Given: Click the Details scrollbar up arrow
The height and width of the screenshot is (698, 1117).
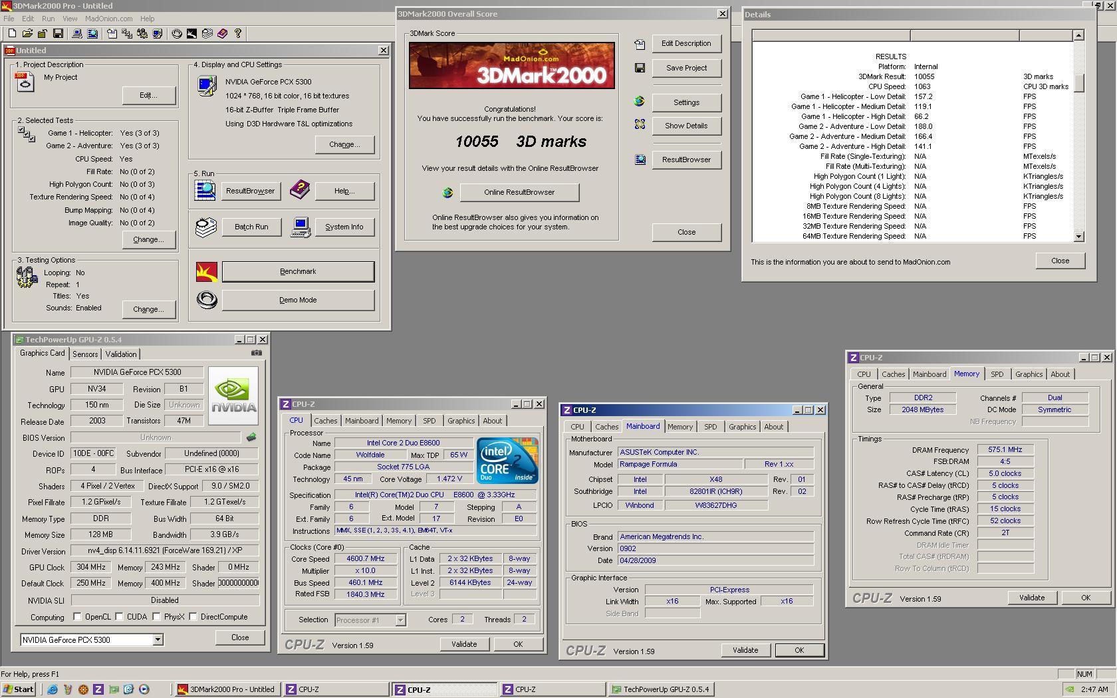Looking at the screenshot, I should (x=1078, y=35).
